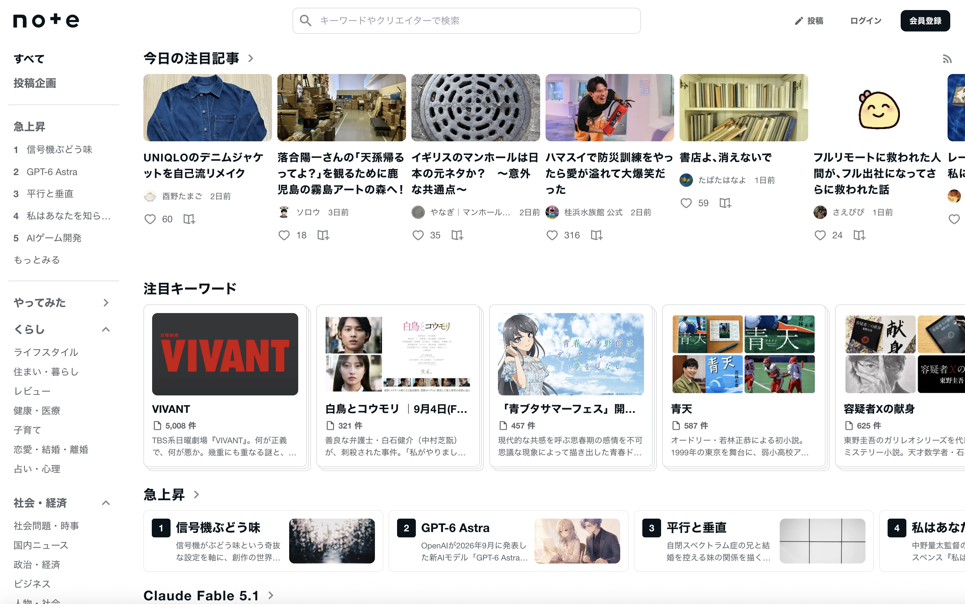Viewport: 965px width, 604px height.
Task: Open 桂浜水族館 公式 avatar
Action: pos(552,212)
